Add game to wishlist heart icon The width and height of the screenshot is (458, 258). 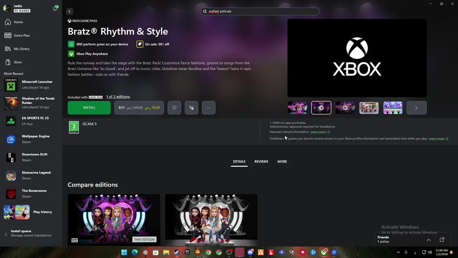(x=174, y=107)
